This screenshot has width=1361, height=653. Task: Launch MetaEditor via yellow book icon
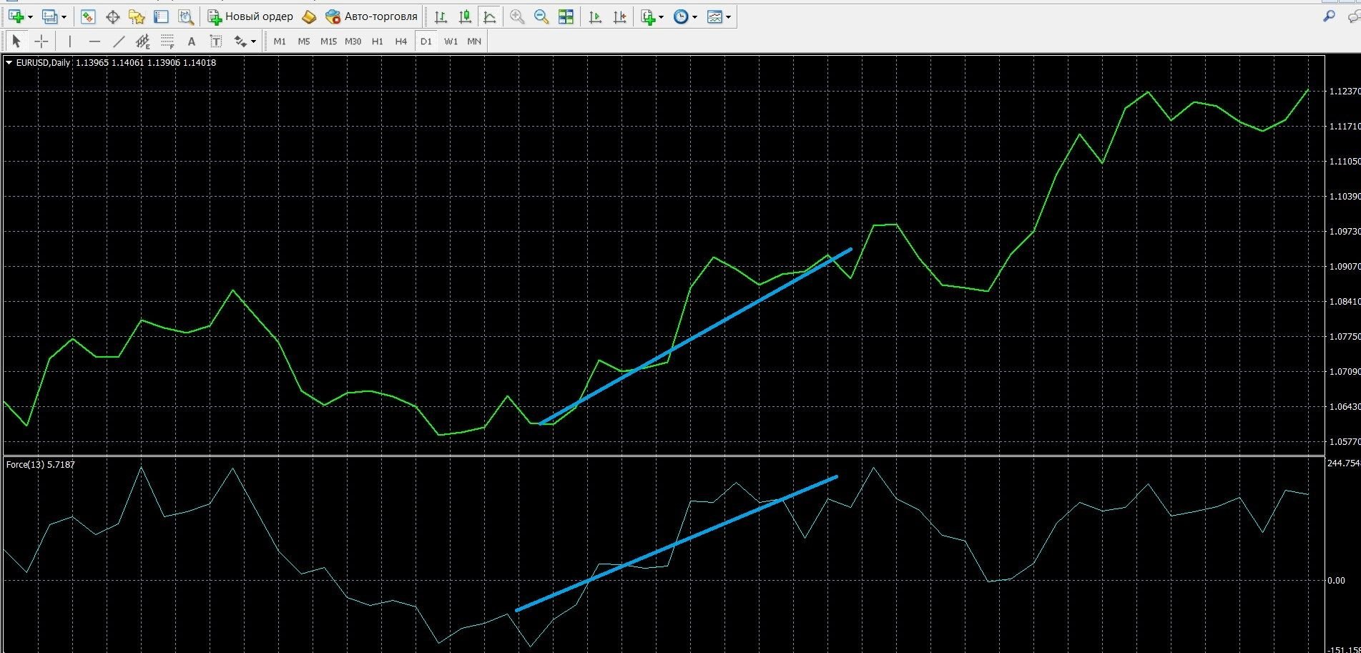coord(309,16)
